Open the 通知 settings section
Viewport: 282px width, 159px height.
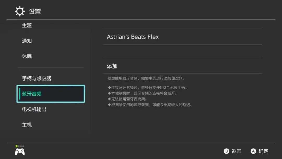tap(27, 41)
